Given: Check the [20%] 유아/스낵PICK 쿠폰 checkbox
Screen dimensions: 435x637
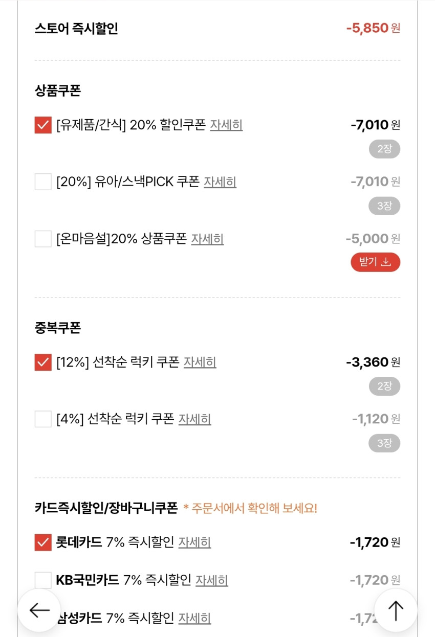Looking at the screenshot, I should pos(43,181).
